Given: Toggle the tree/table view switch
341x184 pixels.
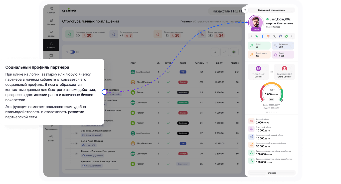Looking at the screenshot, I should pyautogui.click(x=72, y=52).
